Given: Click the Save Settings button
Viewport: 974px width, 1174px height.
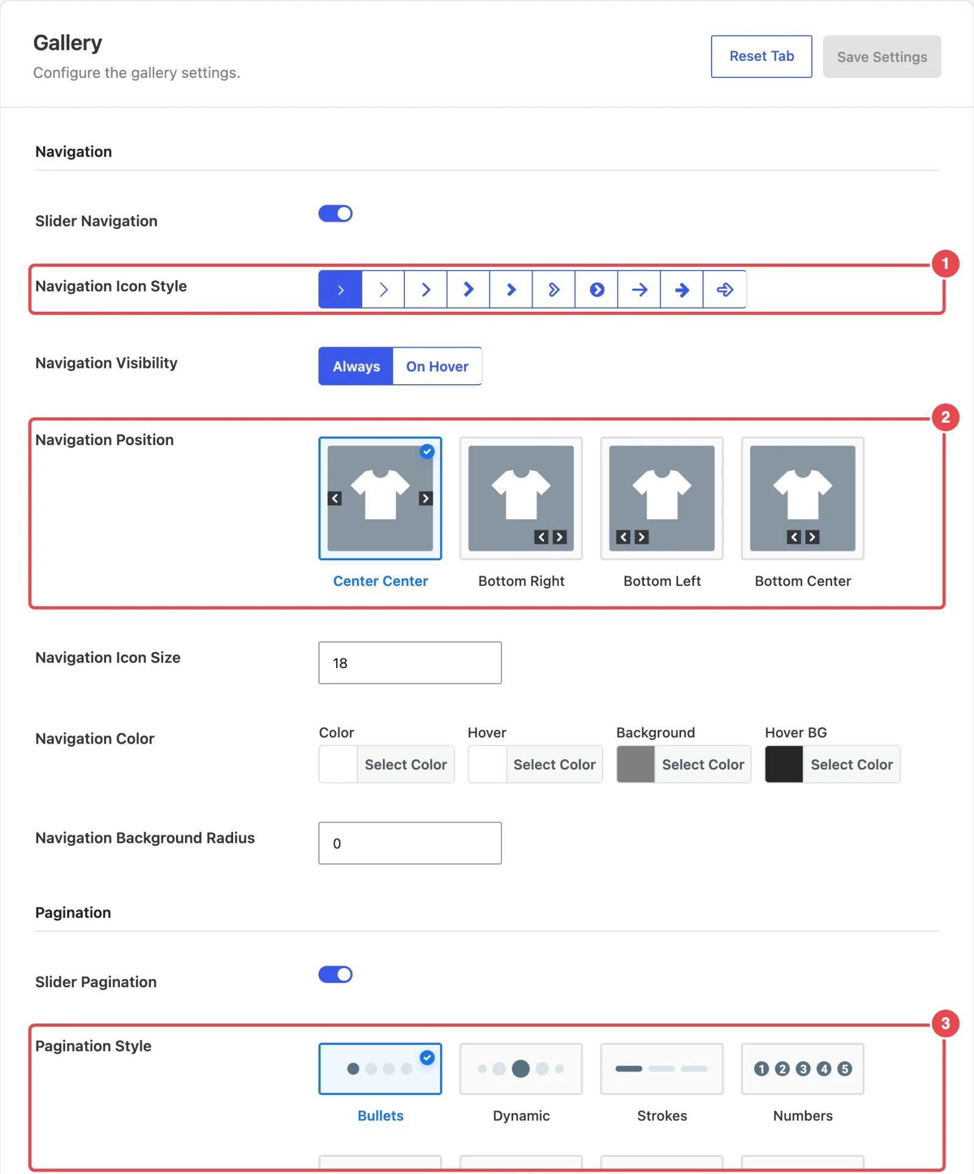Looking at the screenshot, I should [882, 57].
